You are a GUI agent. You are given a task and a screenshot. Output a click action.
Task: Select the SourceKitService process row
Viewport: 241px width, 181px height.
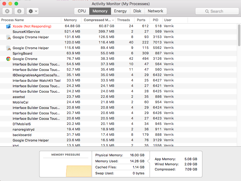click(x=118, y=32)
